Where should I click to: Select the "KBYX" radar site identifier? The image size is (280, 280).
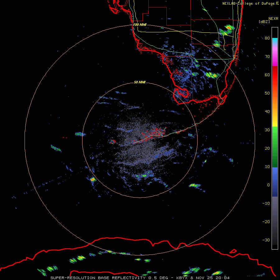pyautogui.click(x=182, y=278)
